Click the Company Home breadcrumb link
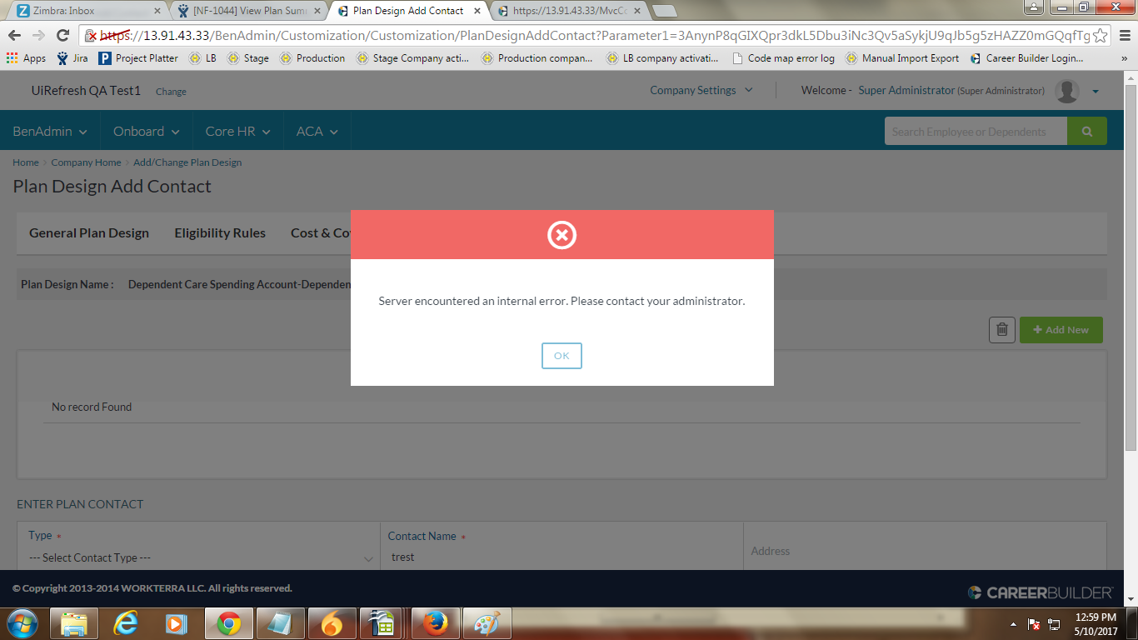This screenshot has height=640, width=1138. tap(86, 162)
